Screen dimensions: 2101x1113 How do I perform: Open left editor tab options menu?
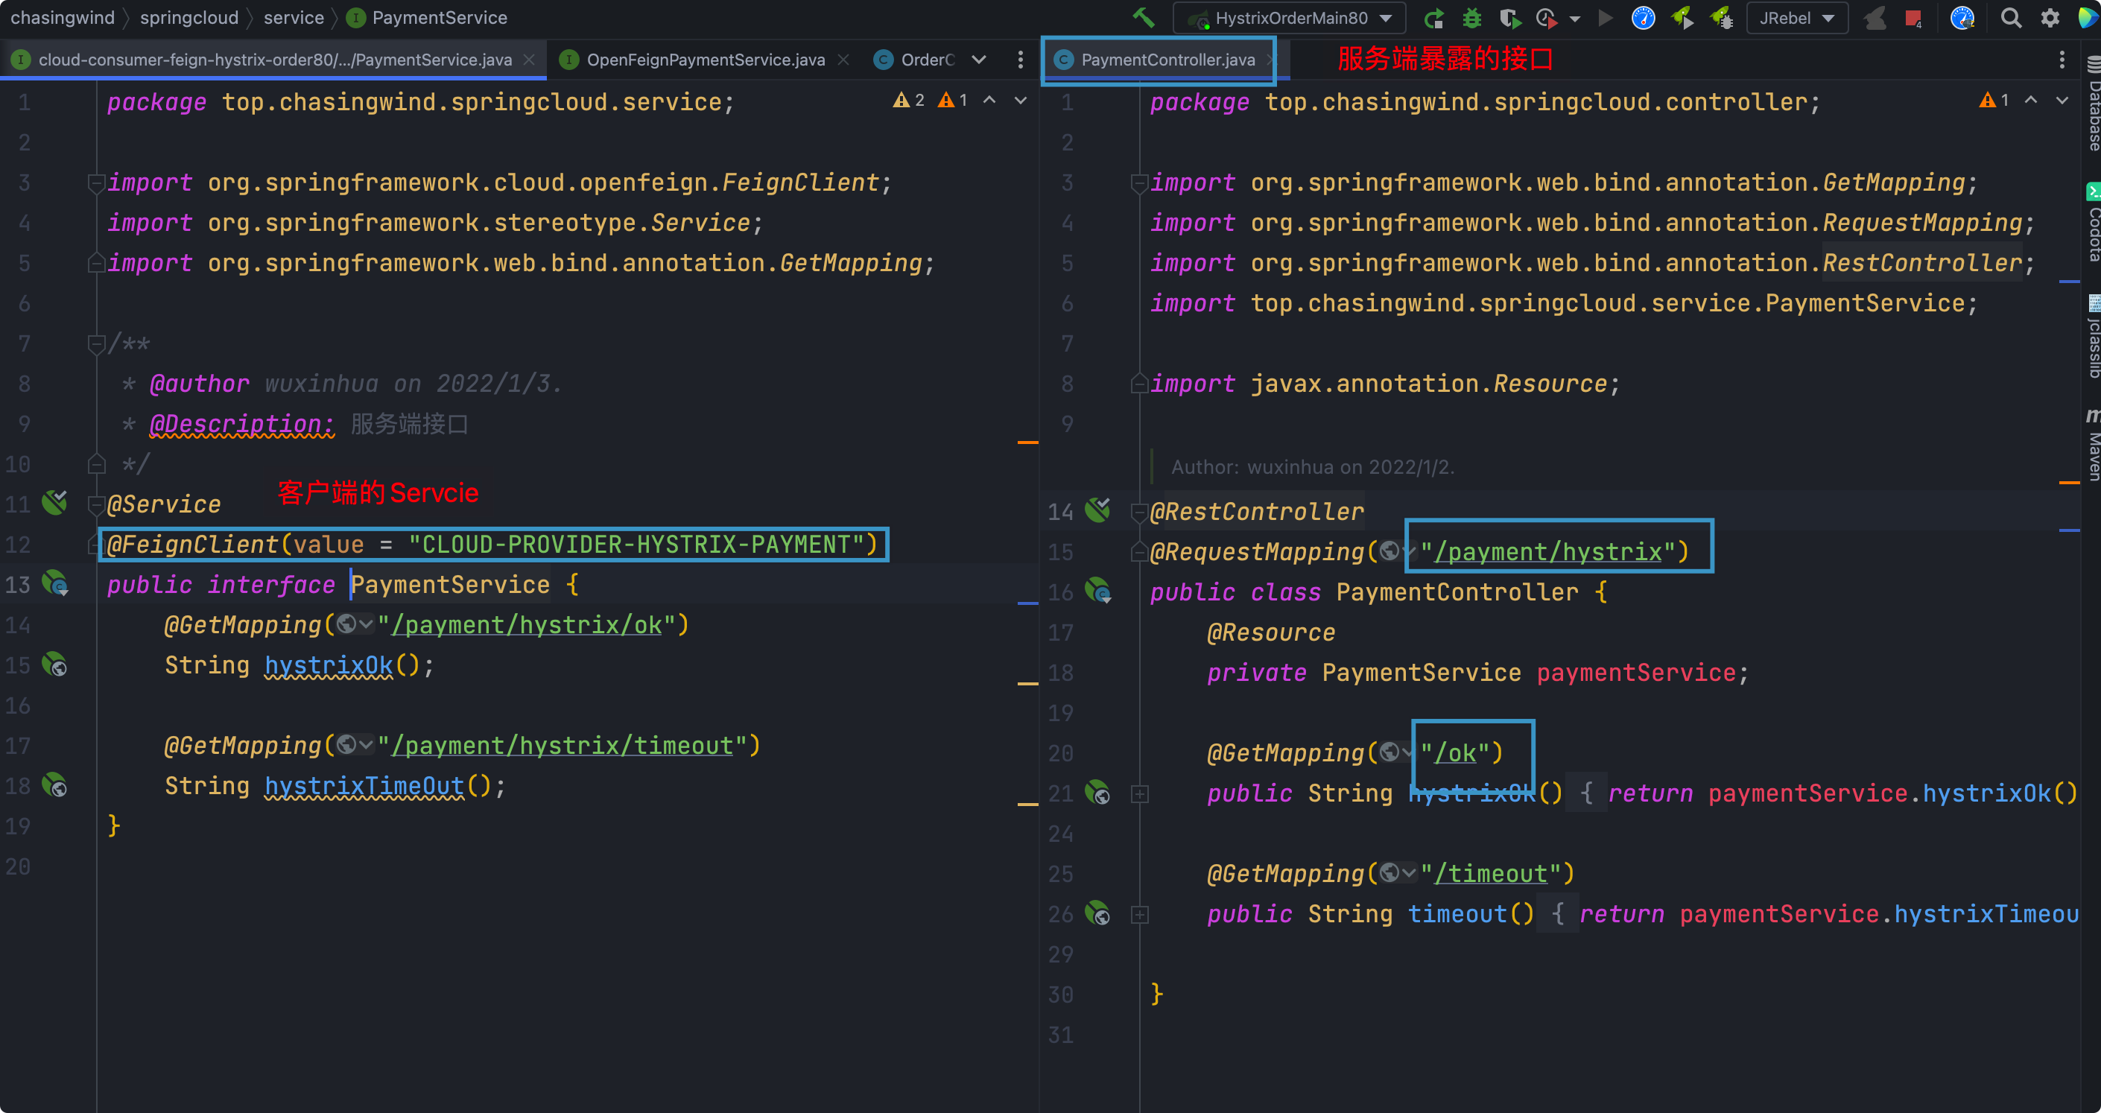(x=1020, y=60)
